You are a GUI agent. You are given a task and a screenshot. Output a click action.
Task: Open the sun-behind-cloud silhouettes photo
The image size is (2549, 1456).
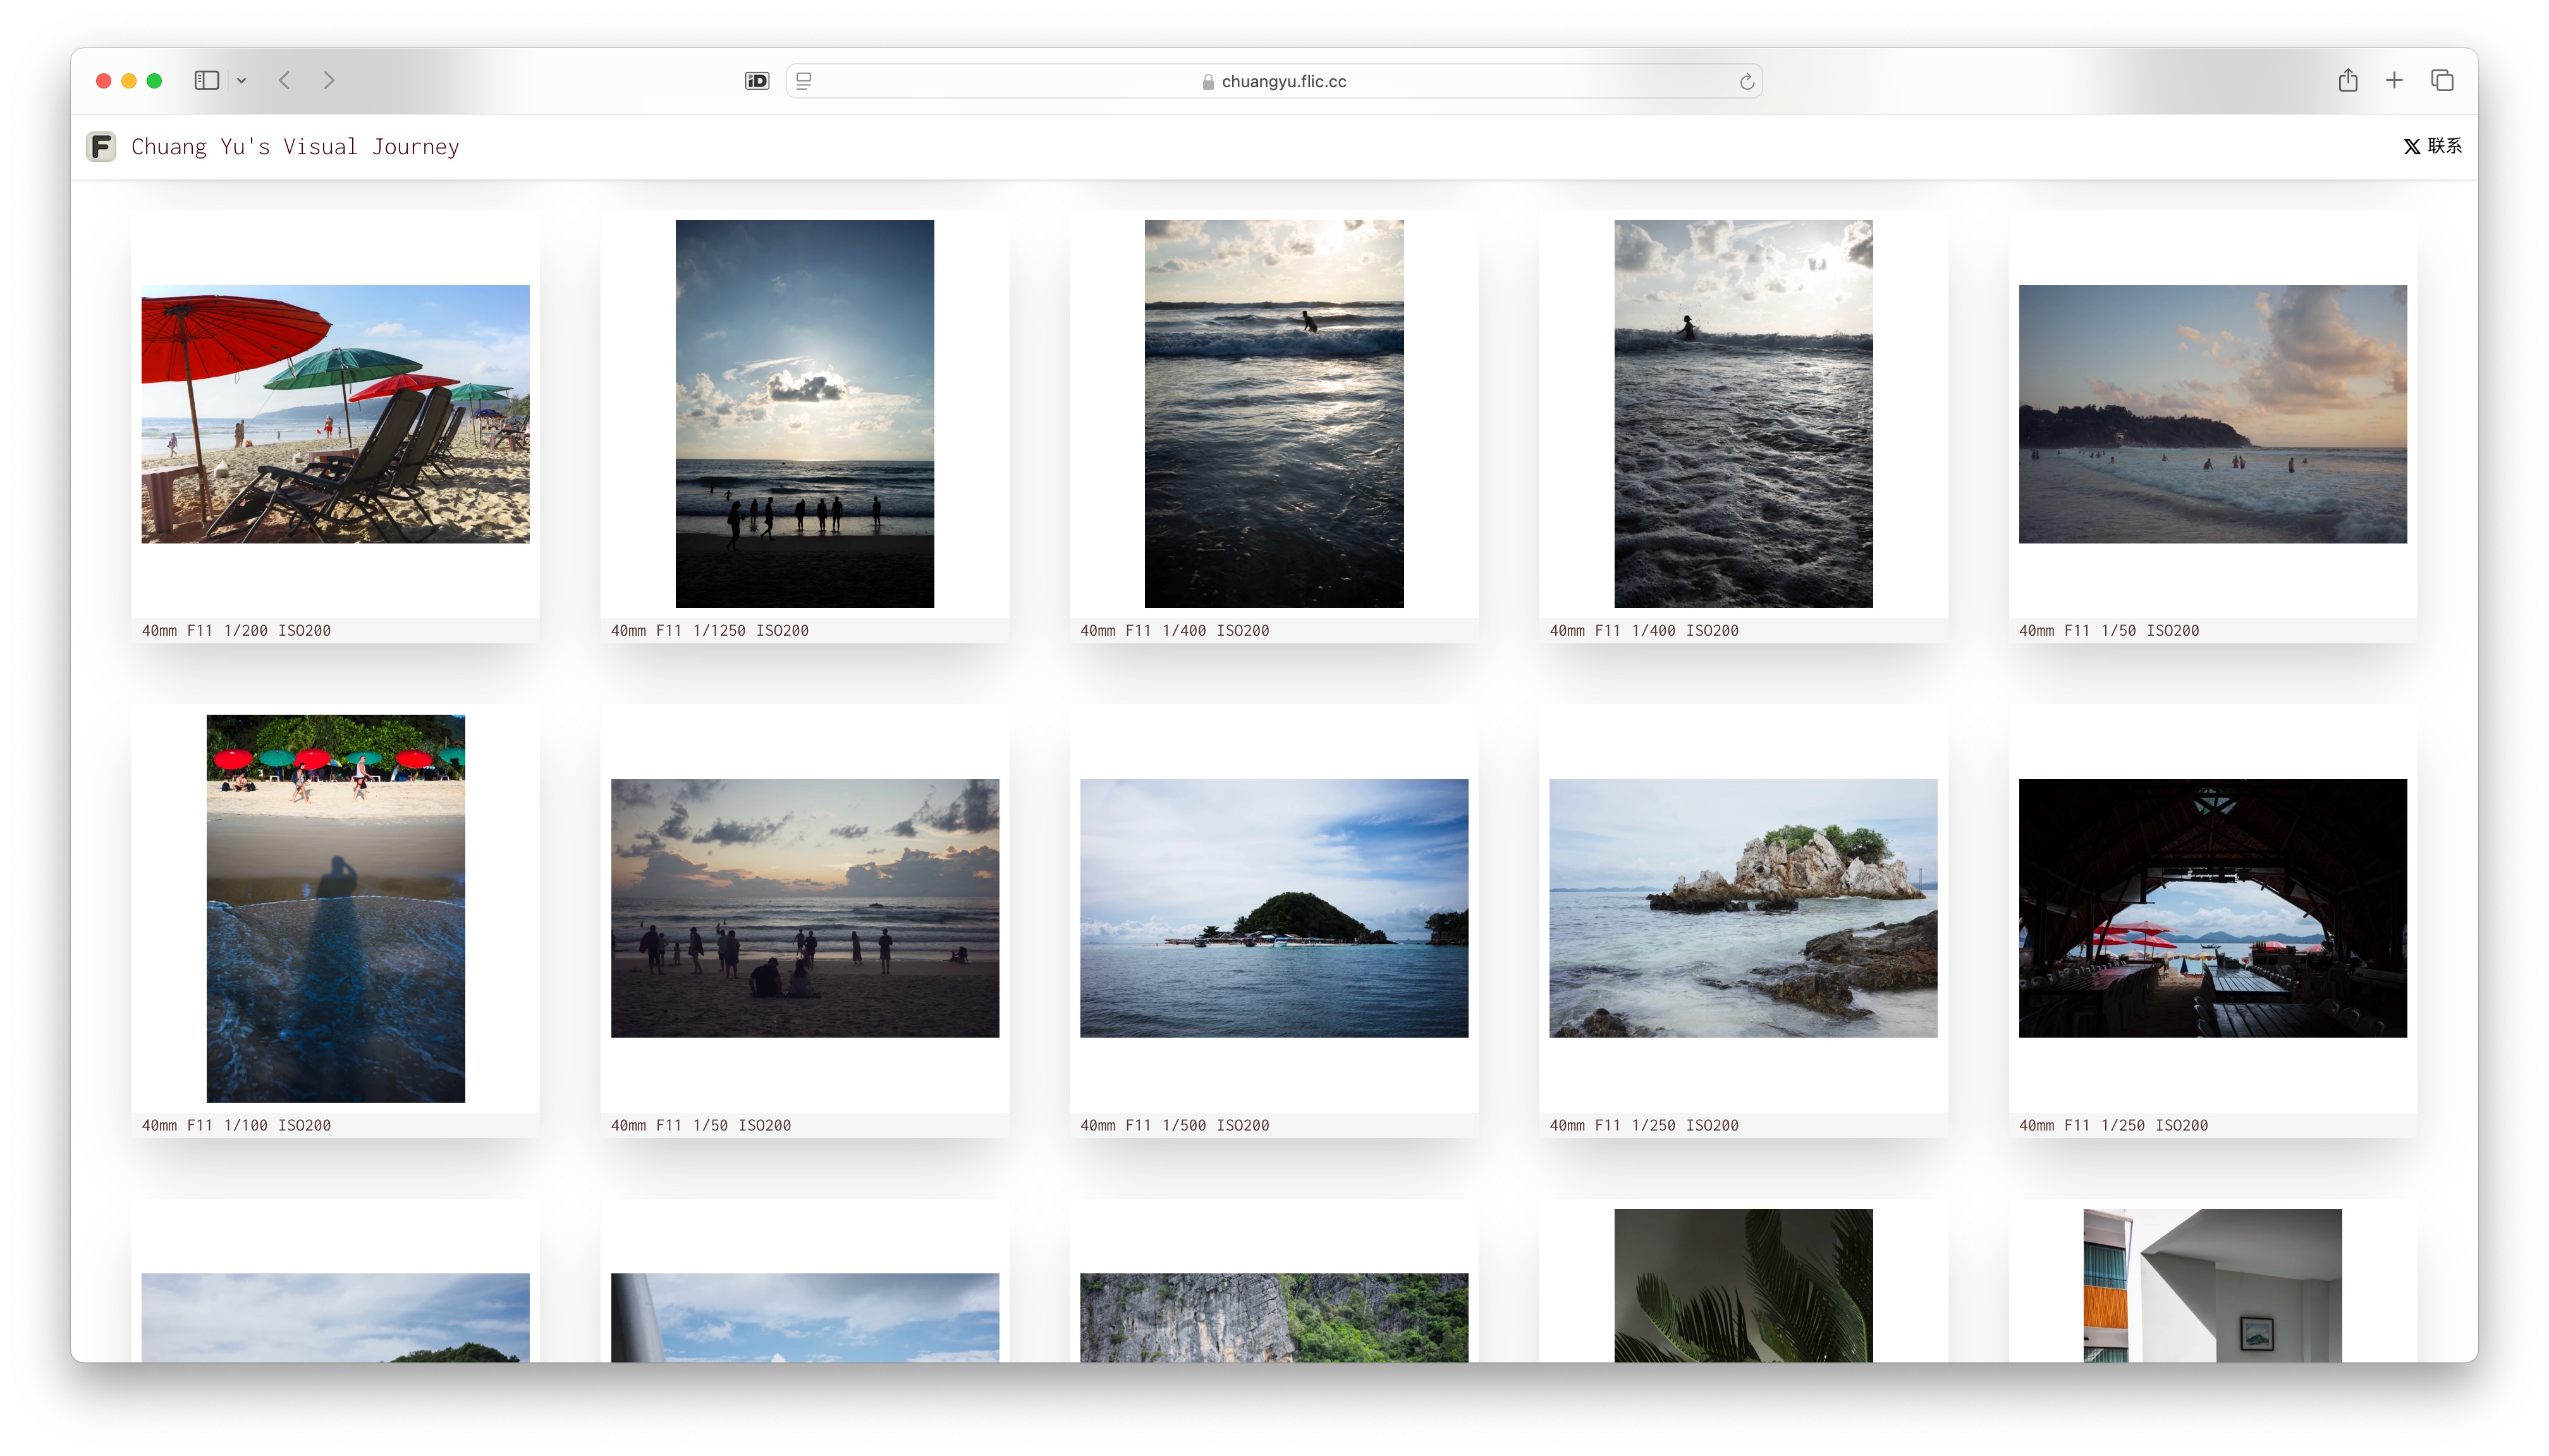tap(804, 414)
